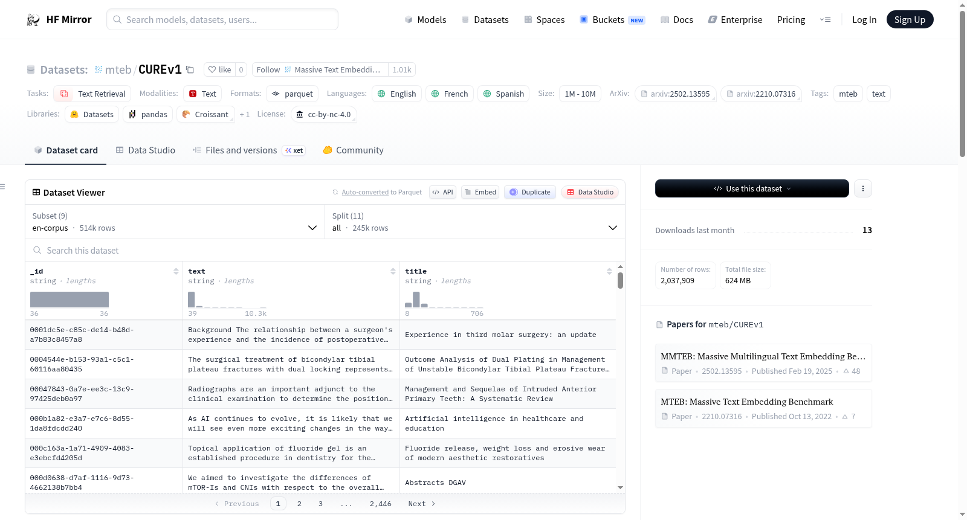Open the more navigation menu icon

point(825,20)
